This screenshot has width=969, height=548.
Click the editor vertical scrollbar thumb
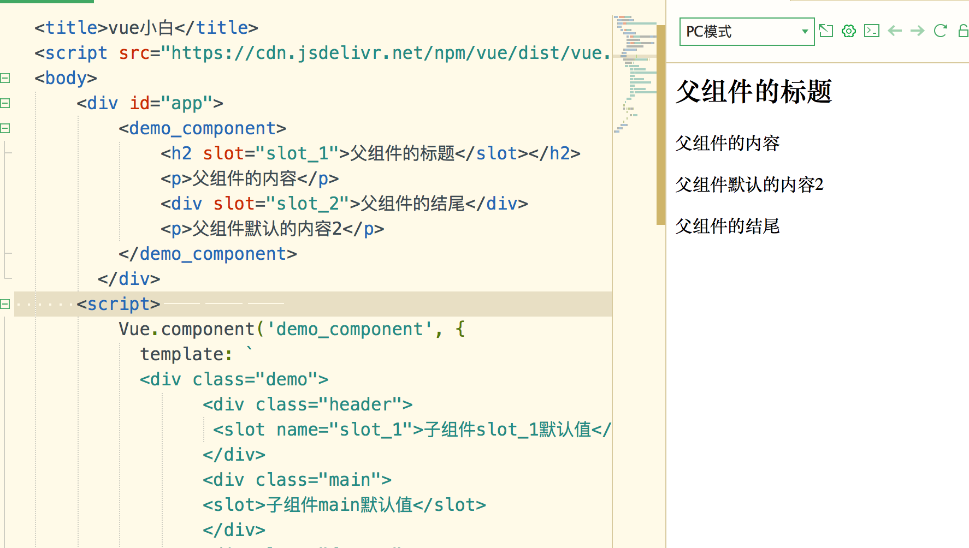[661, 124]
